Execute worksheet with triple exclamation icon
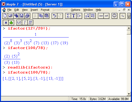Screen dimensions: 132x102 [30, 22]
